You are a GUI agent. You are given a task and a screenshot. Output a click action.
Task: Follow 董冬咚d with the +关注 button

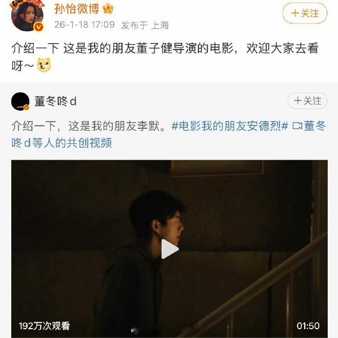click(x=308, y=101)
